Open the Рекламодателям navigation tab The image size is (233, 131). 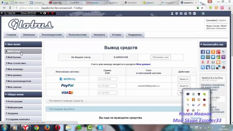point(52,35)
